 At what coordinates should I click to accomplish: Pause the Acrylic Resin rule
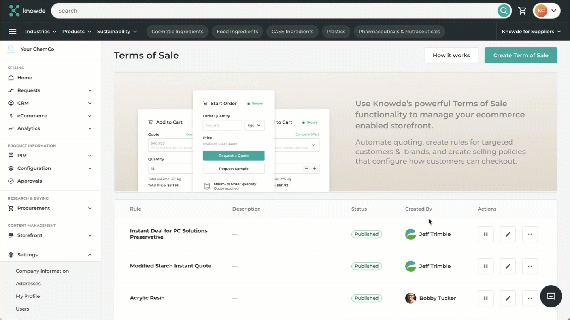click(486, 298)
